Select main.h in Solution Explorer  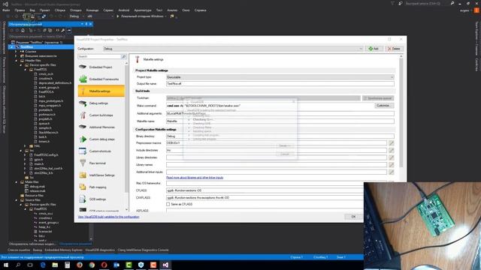38,164
